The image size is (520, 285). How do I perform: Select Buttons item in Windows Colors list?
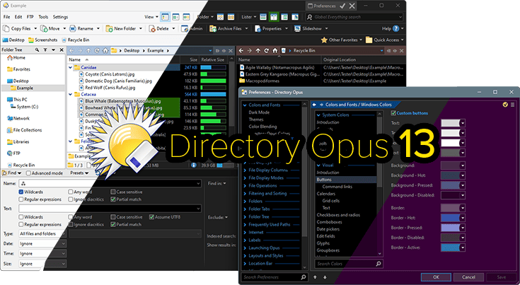(346, 180)
